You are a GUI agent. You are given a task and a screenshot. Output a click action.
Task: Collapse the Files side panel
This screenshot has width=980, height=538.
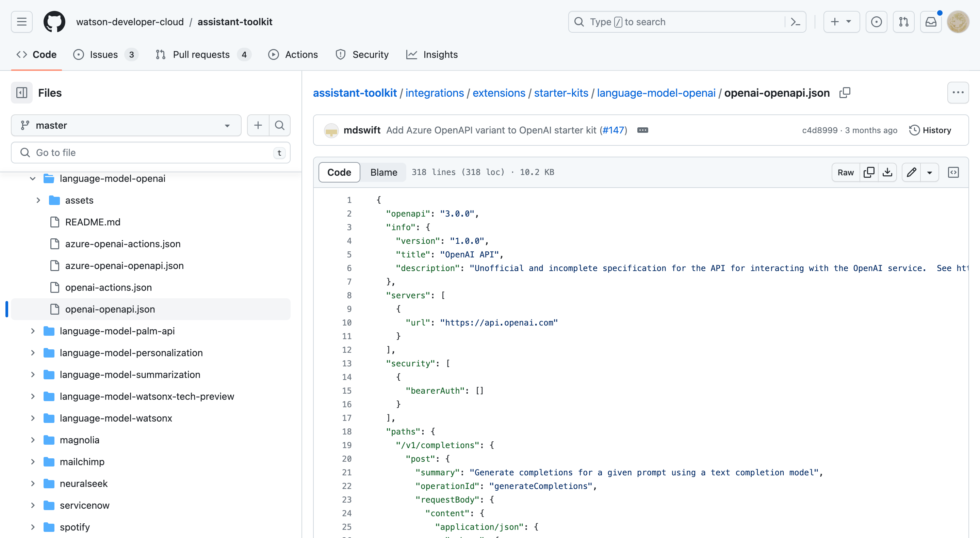click(22, 93)
